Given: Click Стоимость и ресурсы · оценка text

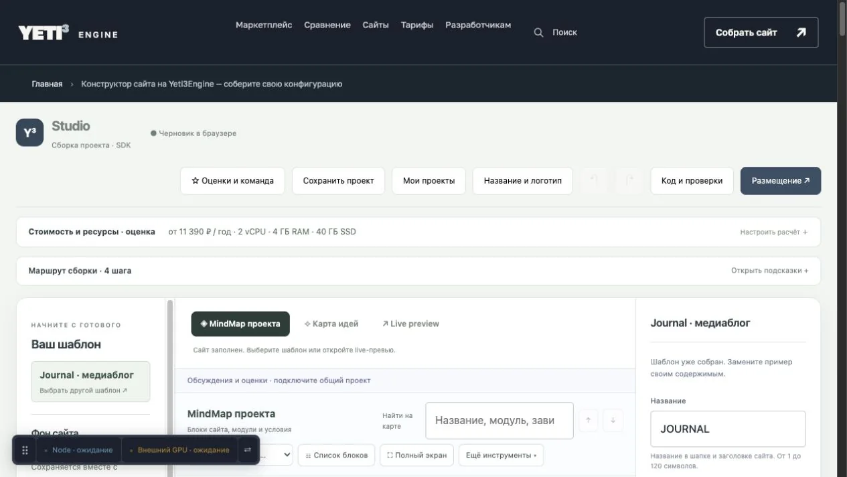Looking at the screenshot, I should [92, 232].
